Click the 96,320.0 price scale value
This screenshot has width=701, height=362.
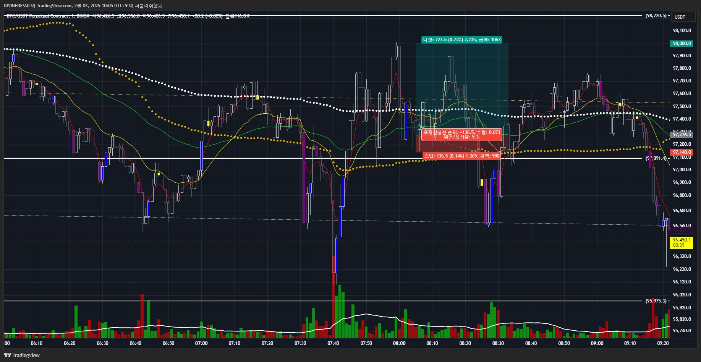pos(682,256)
